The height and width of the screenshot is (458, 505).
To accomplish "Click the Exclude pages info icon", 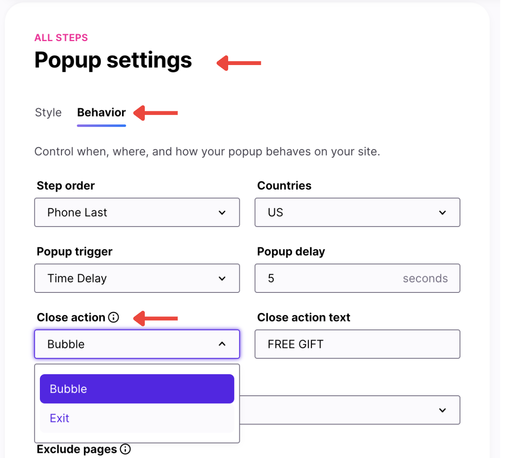I will 125,449.
